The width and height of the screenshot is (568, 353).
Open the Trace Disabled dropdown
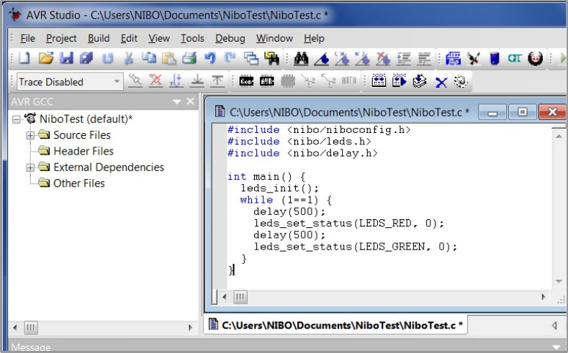[x=117, y=82]
